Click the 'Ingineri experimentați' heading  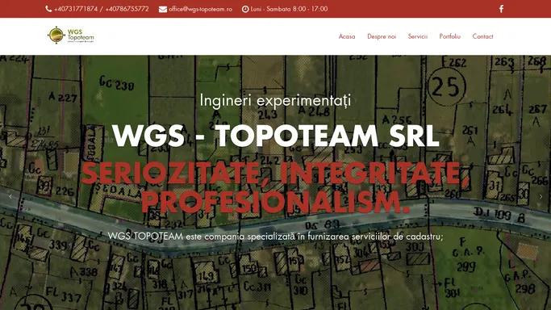(275, 101)
